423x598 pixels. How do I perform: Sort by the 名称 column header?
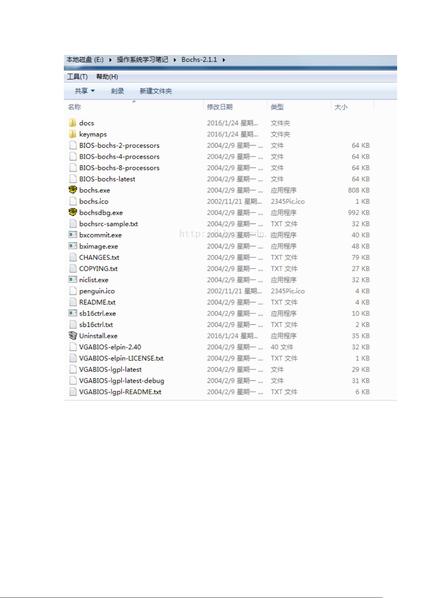tap(75, 107)
